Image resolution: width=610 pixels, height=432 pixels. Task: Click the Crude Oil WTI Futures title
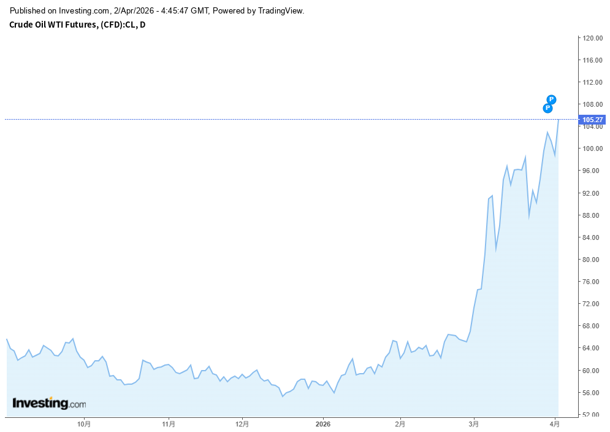(77, 25)
